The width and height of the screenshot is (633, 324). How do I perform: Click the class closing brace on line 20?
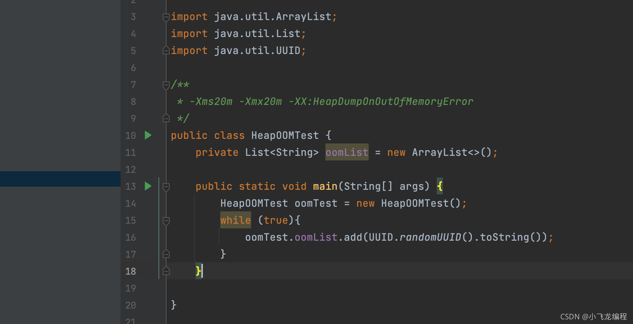tap(174, 305)
